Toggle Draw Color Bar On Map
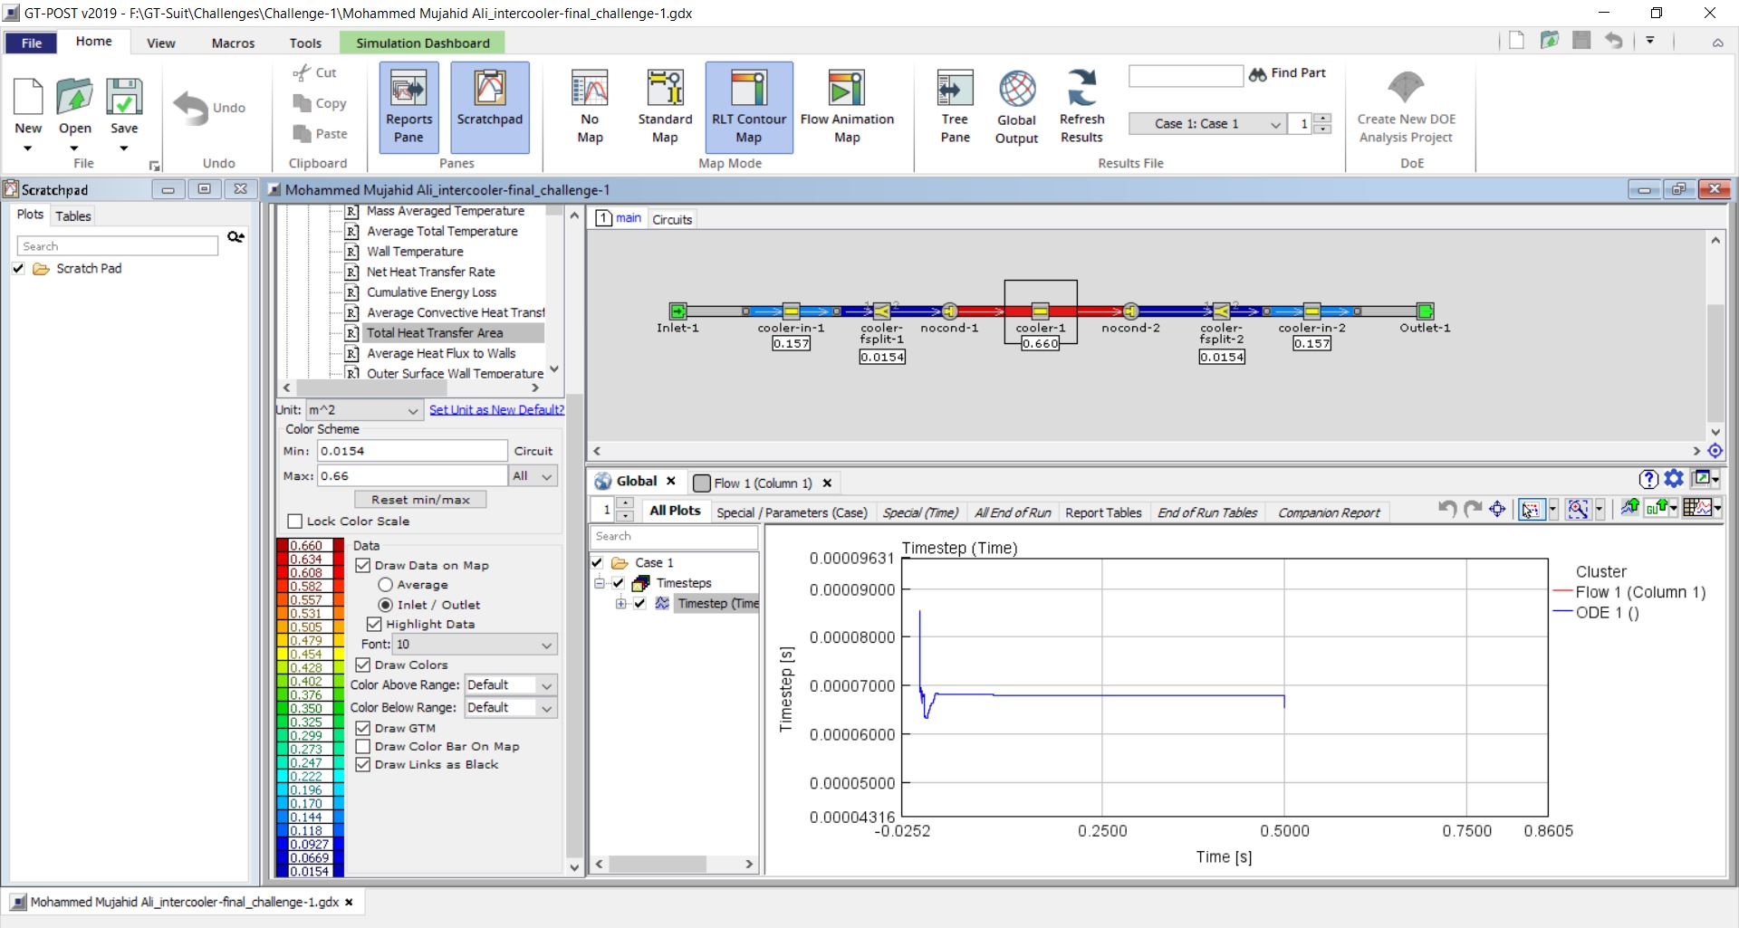The image size is (1739, 928). click(364, 746)
